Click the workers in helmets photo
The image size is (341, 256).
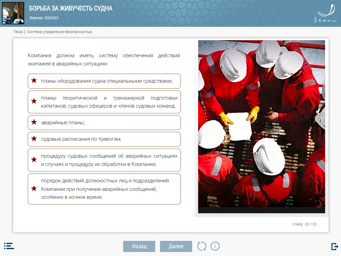point(262,126)
